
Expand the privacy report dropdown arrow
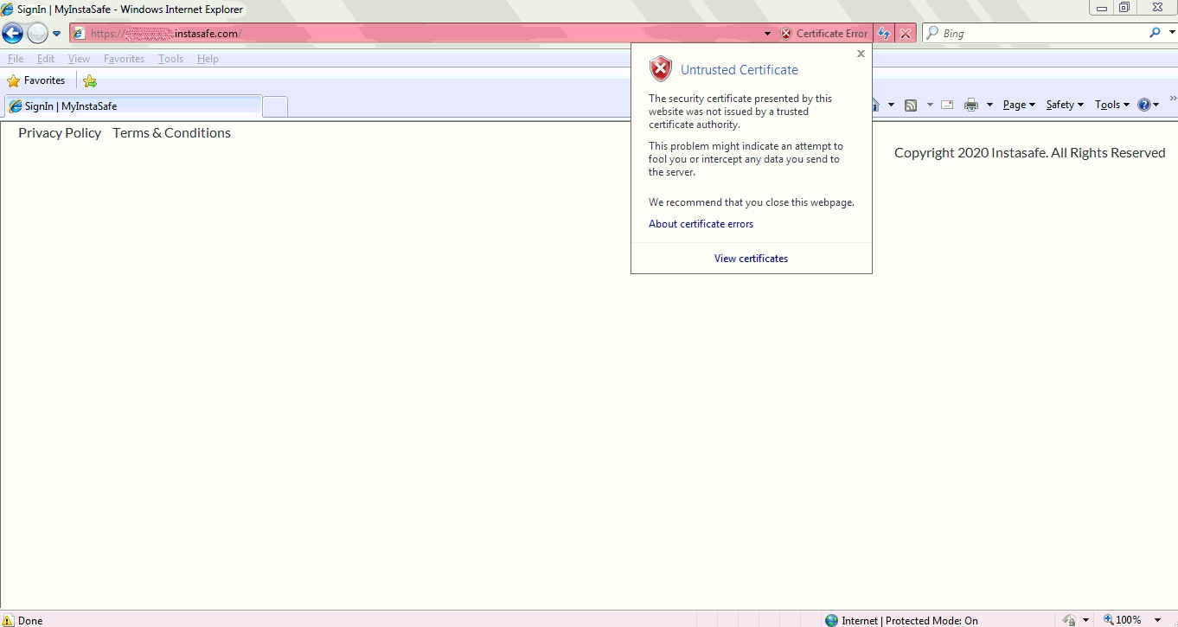pyautogui.click(x=1085, y=620)
